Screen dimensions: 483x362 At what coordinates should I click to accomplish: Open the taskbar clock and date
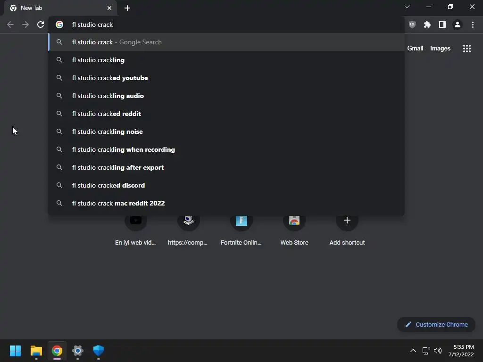[x=461, y=351]
